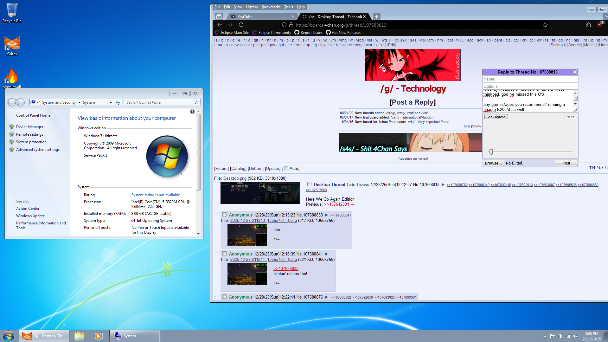Open the Windows Start menu
Image resolution: width=608 pixels, height=342 pixels.
9,336
